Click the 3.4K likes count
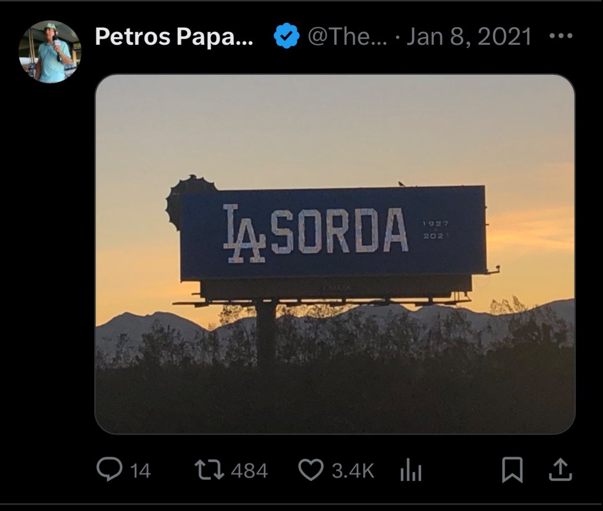The image size is (603, 511). [353, 470]
